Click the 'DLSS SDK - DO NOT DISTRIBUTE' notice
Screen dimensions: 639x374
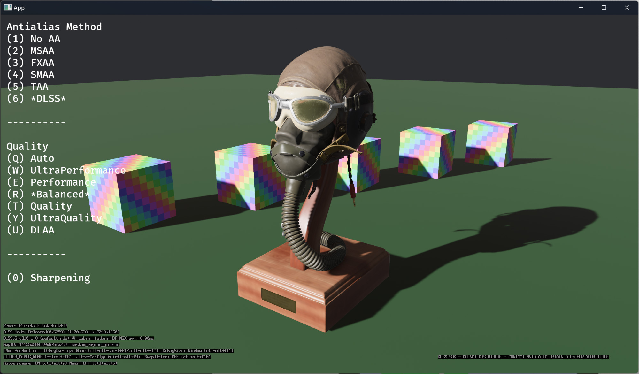pos(523,357)
